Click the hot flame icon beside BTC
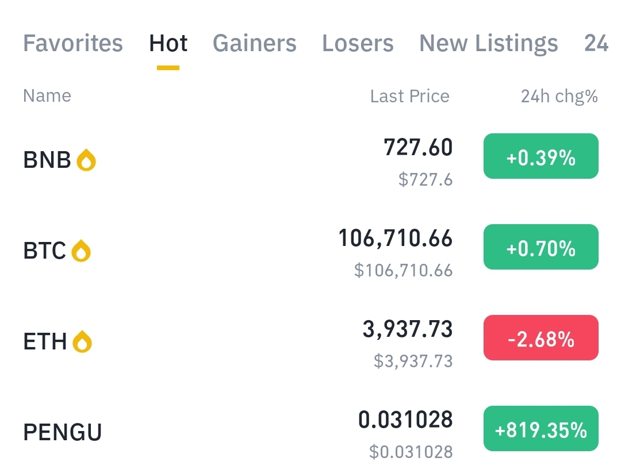Viewport: 621px width, 473px height. pyautogui.click(x=81, y=251)
